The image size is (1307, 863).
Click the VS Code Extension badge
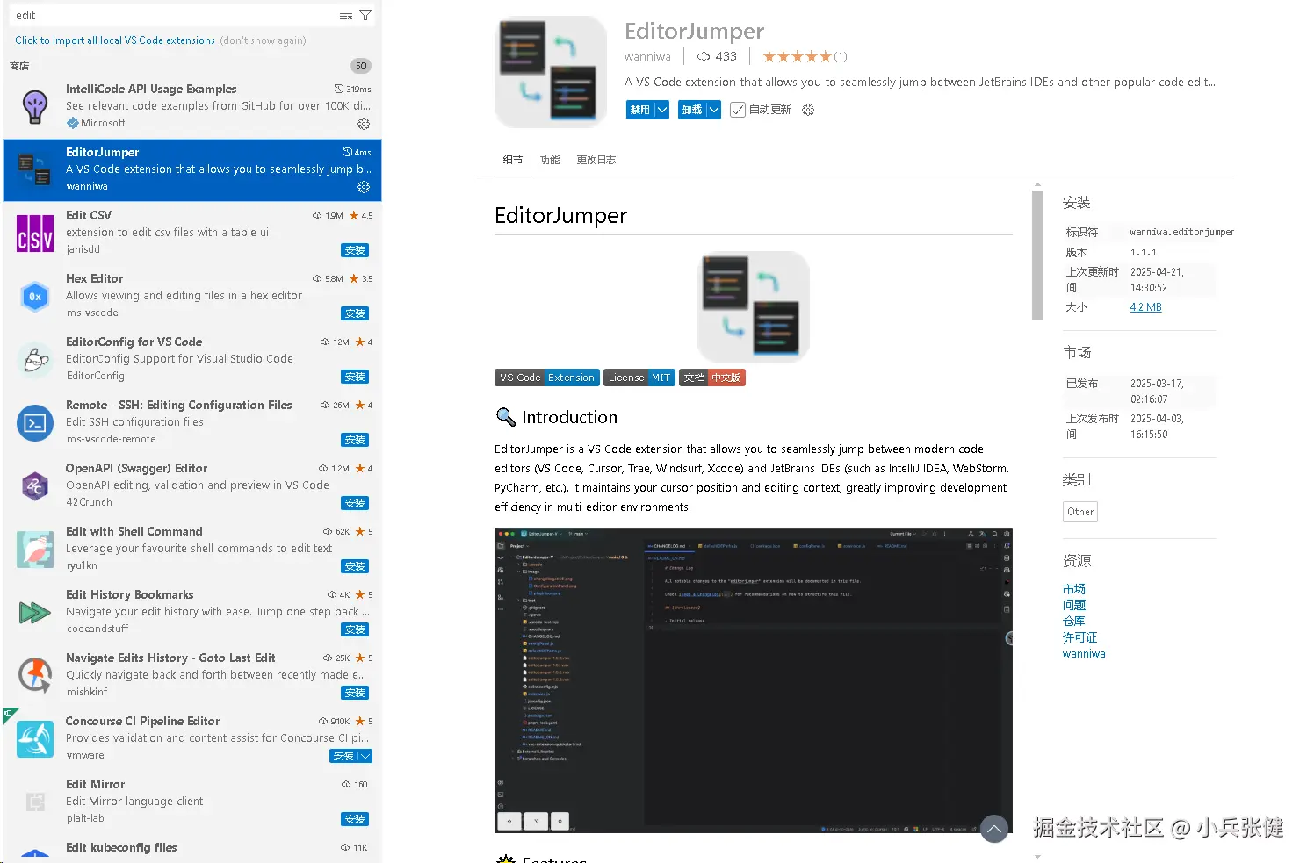point(547,378)
